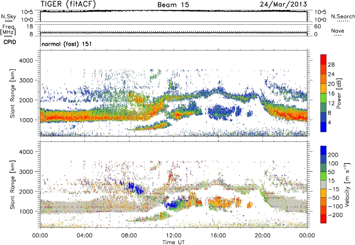Click the Nave legend label
Image resolution: width=355 pixels, height=245 pixels.
(x=338, y=31)
